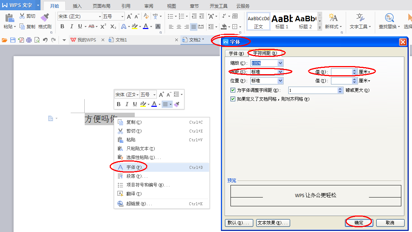
Task: Click the print icon in the quick toolbar
Action: click(x=29, y=40)
